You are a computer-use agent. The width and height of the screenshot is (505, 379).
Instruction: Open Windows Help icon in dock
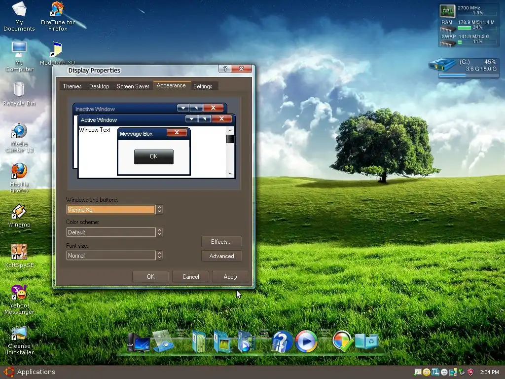click(x=282, y=341)
